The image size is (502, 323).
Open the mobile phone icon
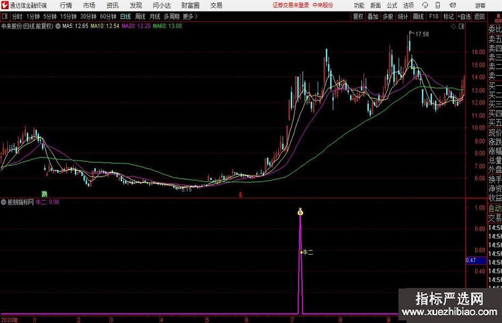click(438, 5)
